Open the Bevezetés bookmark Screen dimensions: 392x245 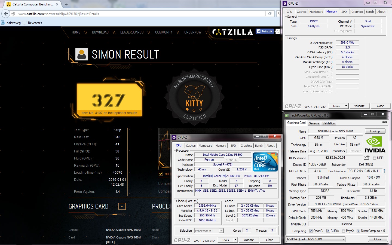[32, 23]
